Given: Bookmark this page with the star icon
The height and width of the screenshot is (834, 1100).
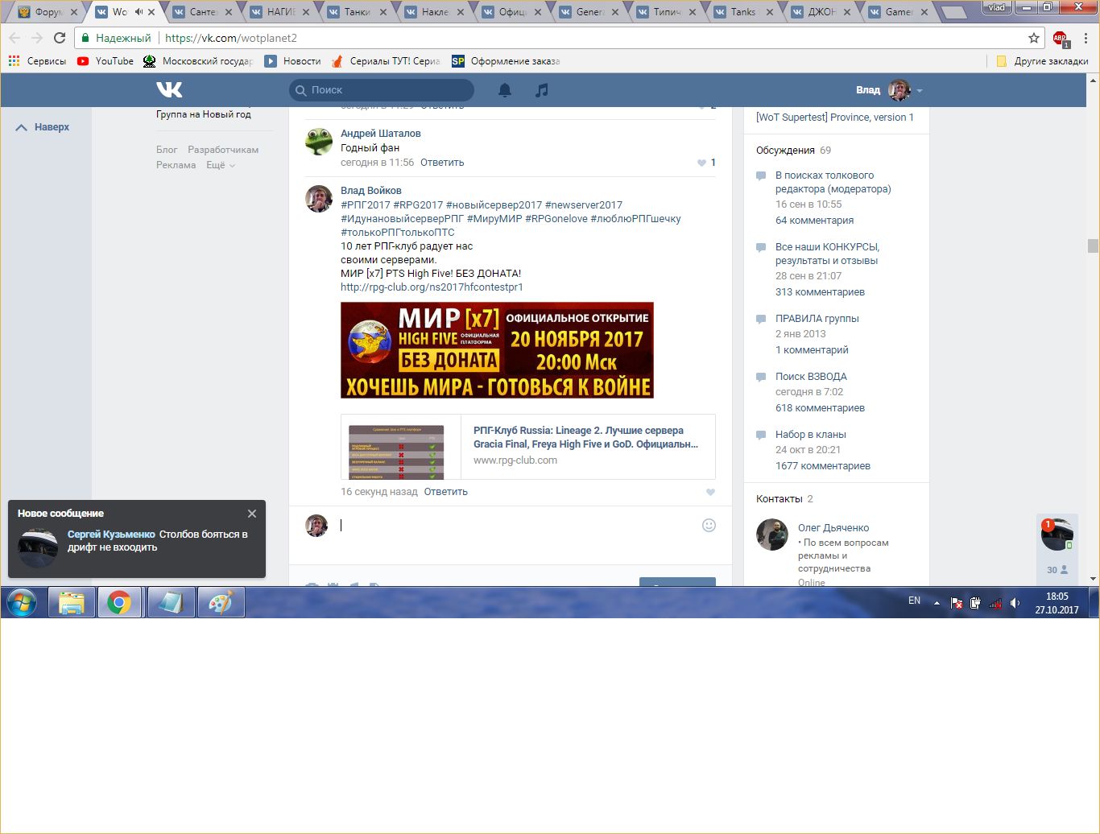Looking at the screenshot, I should click(x=1034, y=38).
